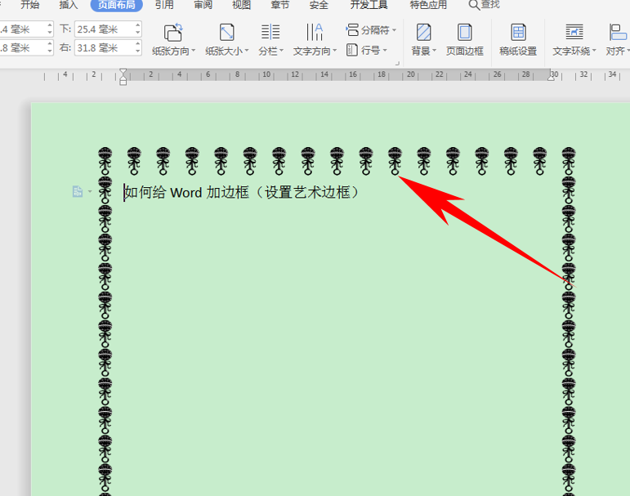Click the bottom margin 25.4 毫米 field
This screenshot has width=630, height=496.
(105, 29)
